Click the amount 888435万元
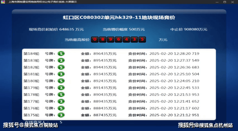This screenshot has width=238, height=131. [105, 108]
